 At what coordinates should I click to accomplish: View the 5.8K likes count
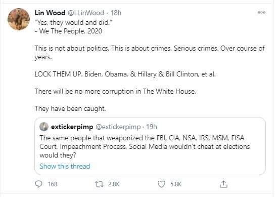coord(176,184)
